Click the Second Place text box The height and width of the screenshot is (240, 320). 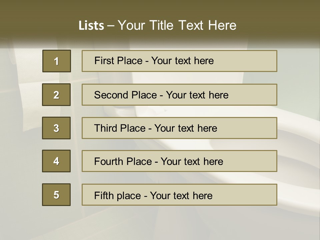(x=179, y=95)
